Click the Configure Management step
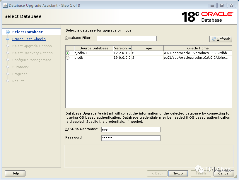The image size is (239, 180). pyautogui.click(x=32, y=60)
